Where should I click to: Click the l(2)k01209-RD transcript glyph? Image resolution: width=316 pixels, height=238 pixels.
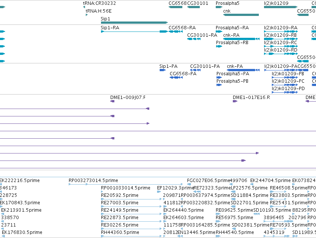[x=281, y=54]
